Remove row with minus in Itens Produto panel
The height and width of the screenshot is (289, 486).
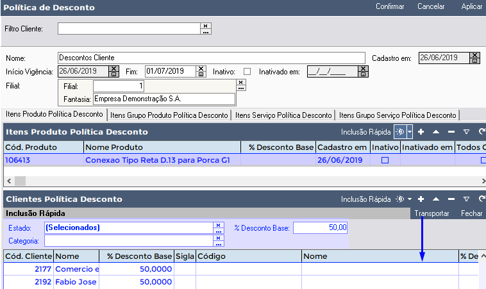click(451, 132)
